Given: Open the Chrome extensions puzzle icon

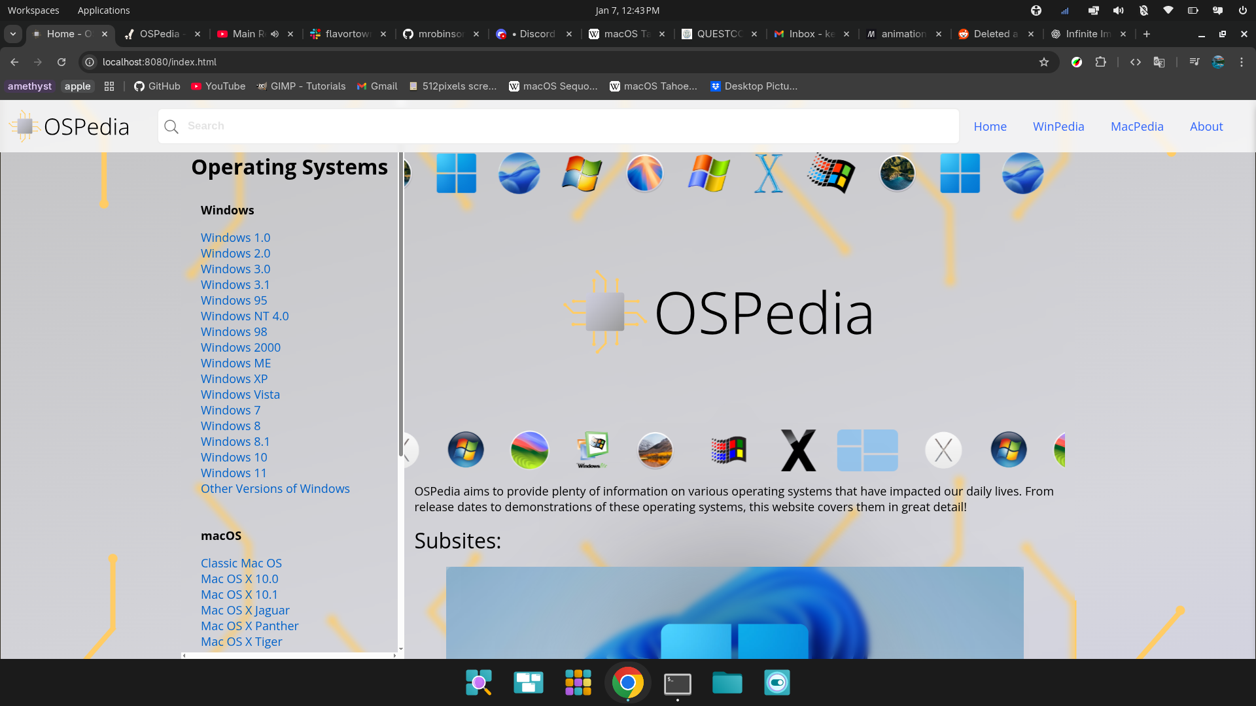Looking at the screenshot, I should coord(1101,62).
